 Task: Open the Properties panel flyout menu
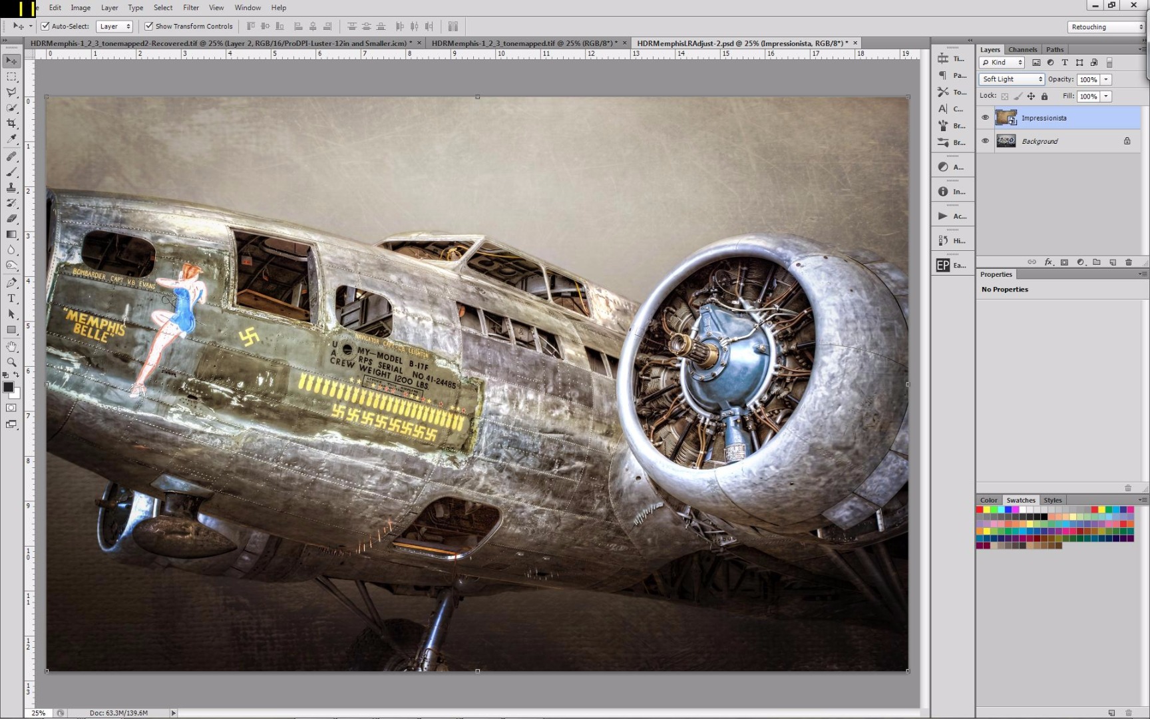[x=1142, y=274]
